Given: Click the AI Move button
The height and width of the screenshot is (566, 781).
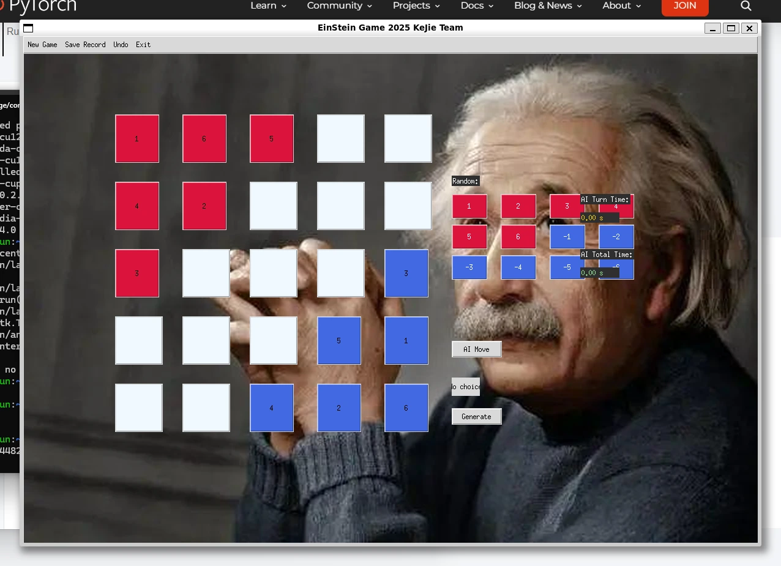Looking at the screenshot, I should coord(476,349).
